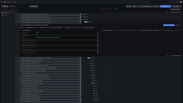Open logs icon for languageswitcher span row
183x103 pixels.
(80, 70)
